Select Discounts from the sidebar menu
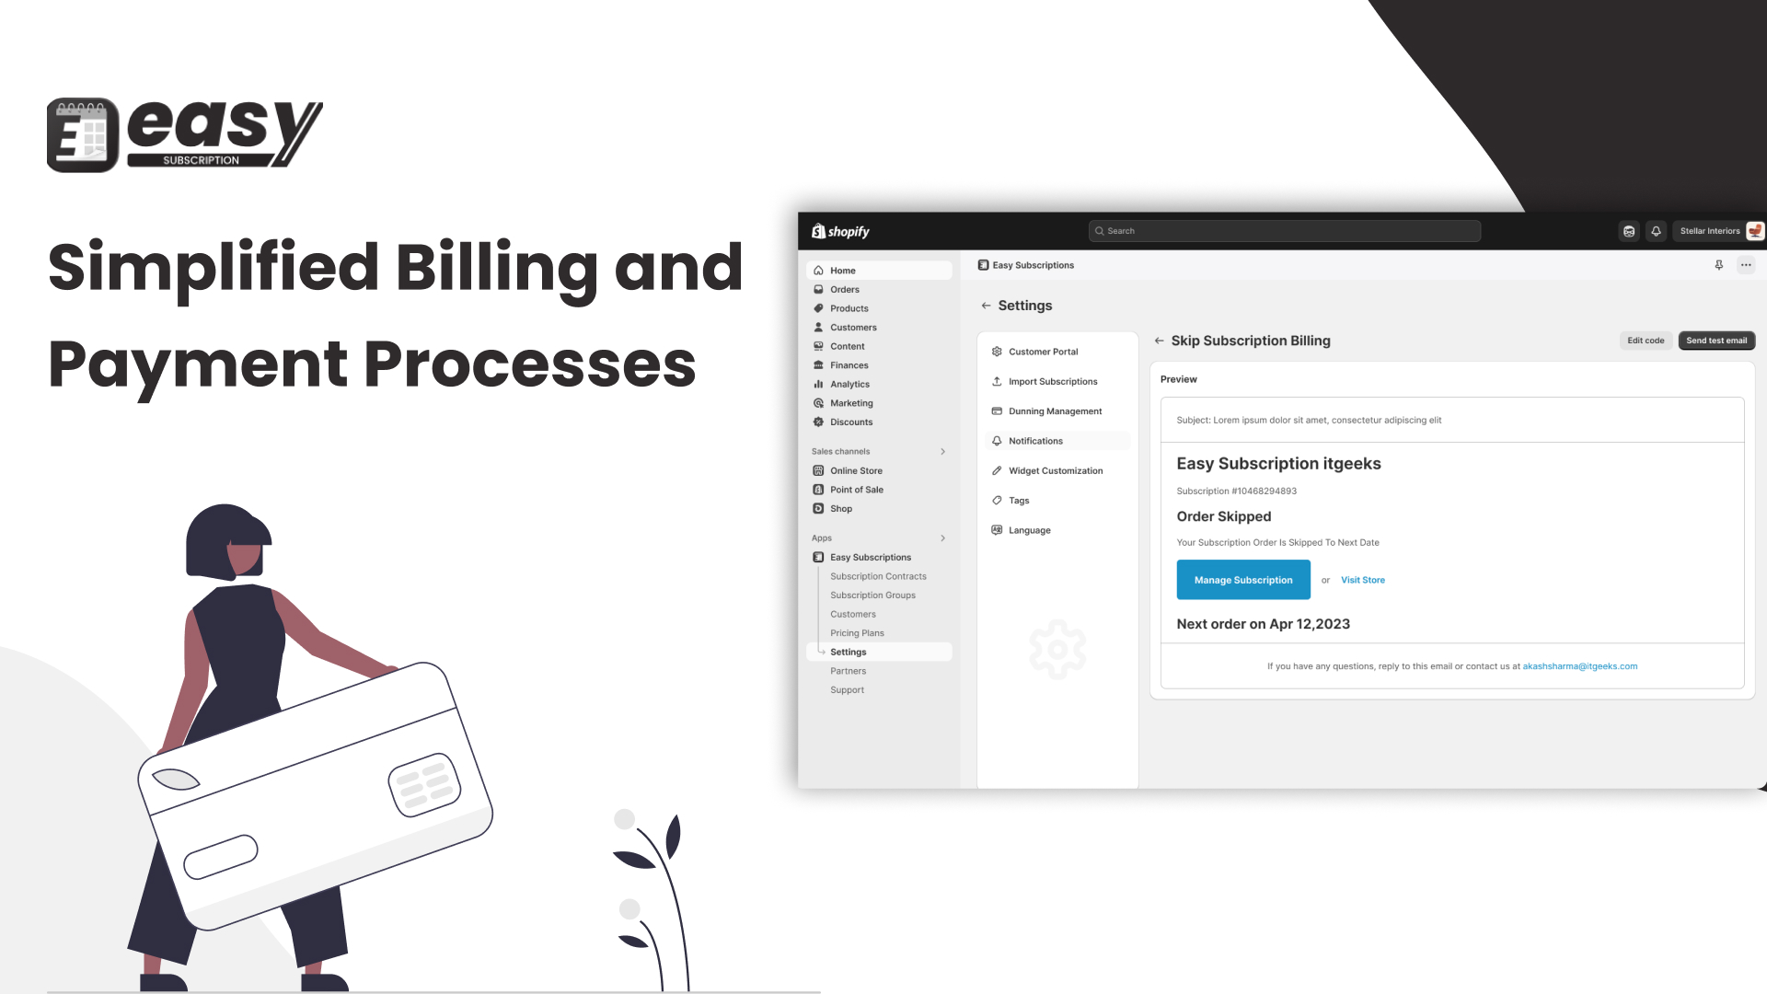Screen dimensions: 1767x994 point(849,422)
